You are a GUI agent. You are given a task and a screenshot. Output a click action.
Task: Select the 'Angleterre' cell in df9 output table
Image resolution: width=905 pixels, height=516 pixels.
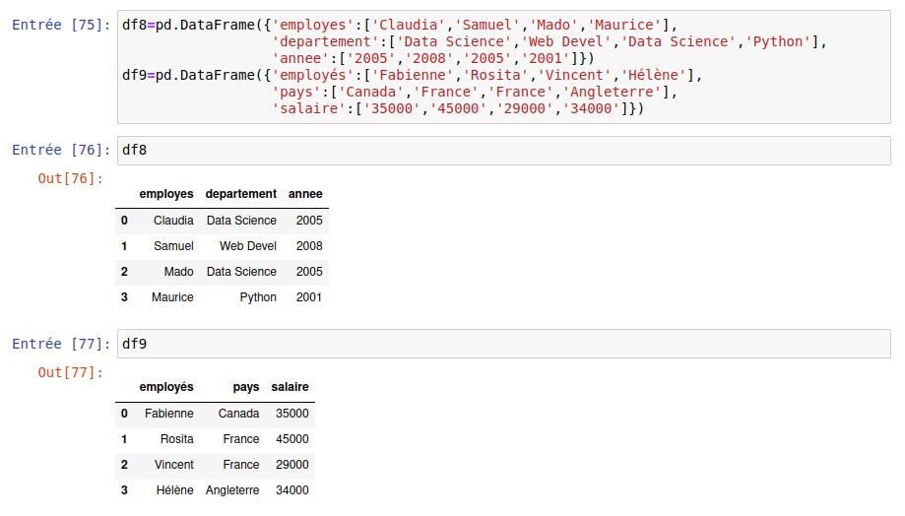pyautogui.click(x=232, y=490)
